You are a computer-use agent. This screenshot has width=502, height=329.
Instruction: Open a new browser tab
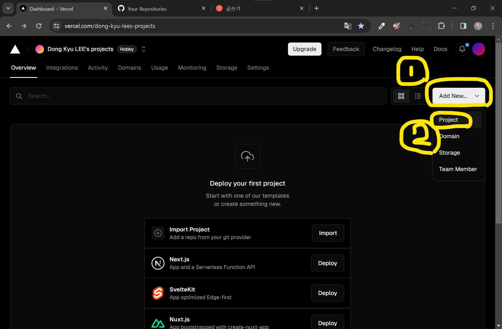click(317, 8)
